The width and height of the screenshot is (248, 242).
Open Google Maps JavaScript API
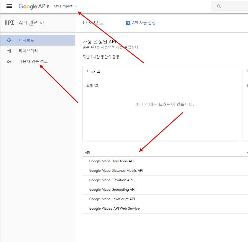pyautogui.click(x=112, y=199)
